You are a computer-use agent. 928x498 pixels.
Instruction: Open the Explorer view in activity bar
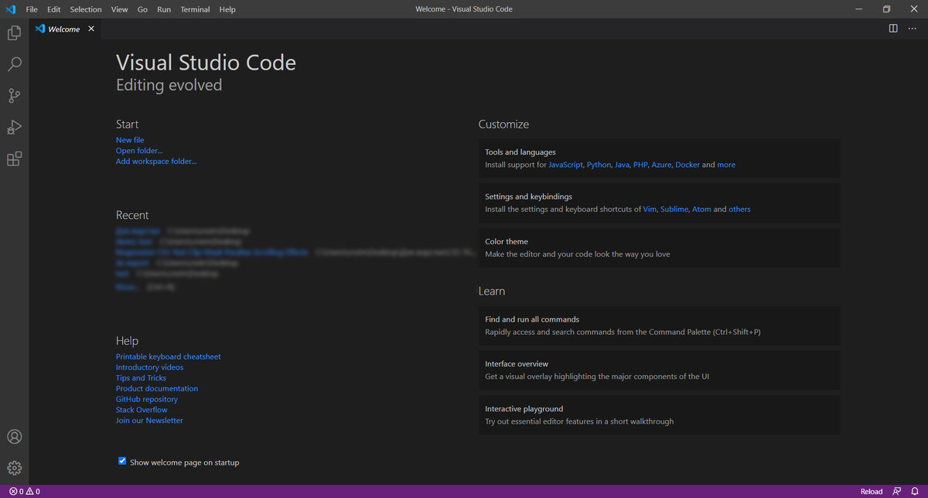point(14,33)
